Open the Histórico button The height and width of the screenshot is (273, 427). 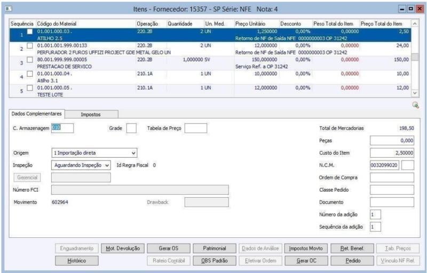(x=76, y=260)
